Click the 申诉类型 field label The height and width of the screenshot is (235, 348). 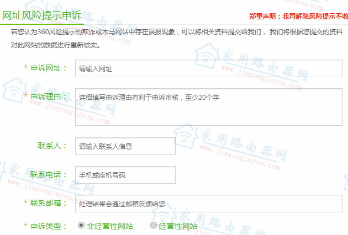pyautogui.click(x=49, y=226)
